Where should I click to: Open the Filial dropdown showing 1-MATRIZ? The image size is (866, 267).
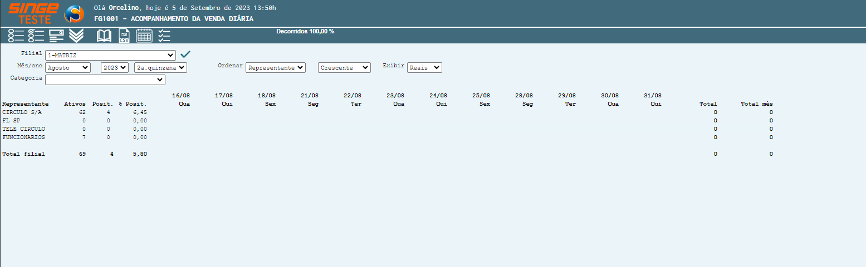coord(110,56)
